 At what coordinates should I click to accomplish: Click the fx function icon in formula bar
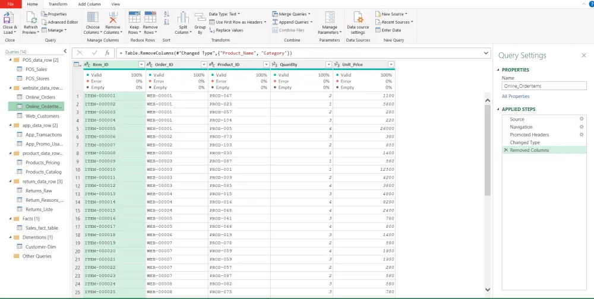tap(107, 53)
